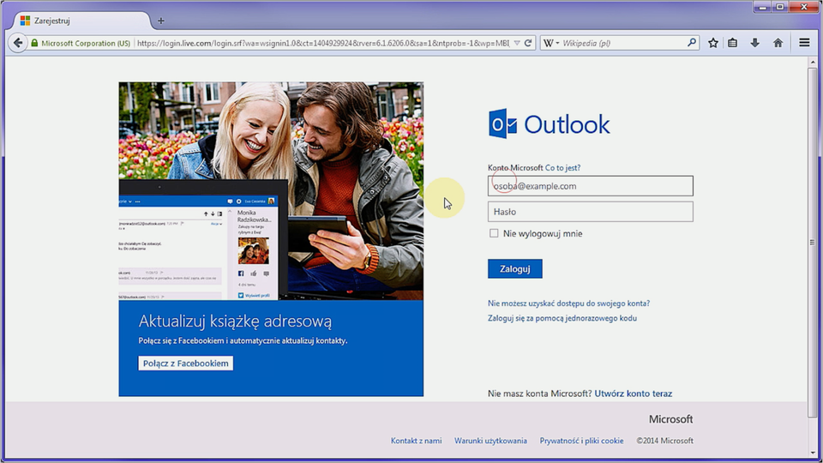823x463 pixels.
Task: Select the Zarejestruj tab
Action: (81, 21)
